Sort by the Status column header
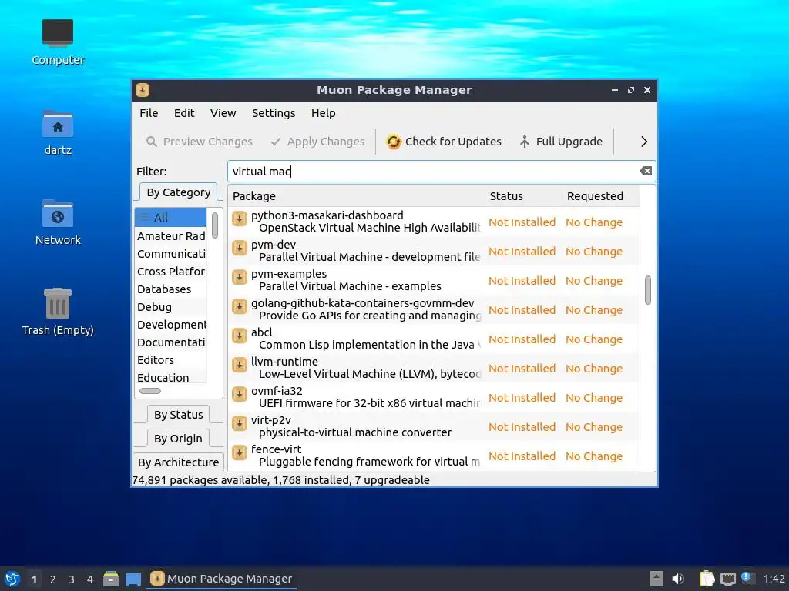The height and width of the screenshot is (591, 789). (523, 196)
